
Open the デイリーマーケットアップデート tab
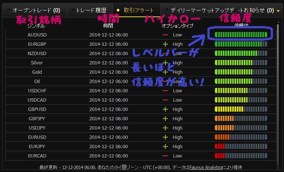point(206,11)
